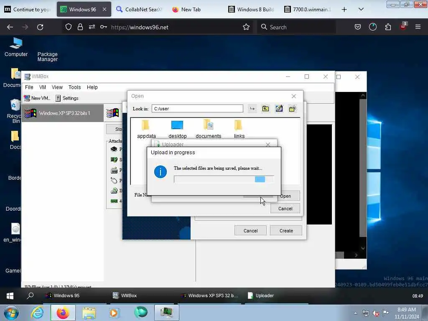This screenshot has width=428, height=321.
Task: Select the documents folder
Action: click(208, 129)
